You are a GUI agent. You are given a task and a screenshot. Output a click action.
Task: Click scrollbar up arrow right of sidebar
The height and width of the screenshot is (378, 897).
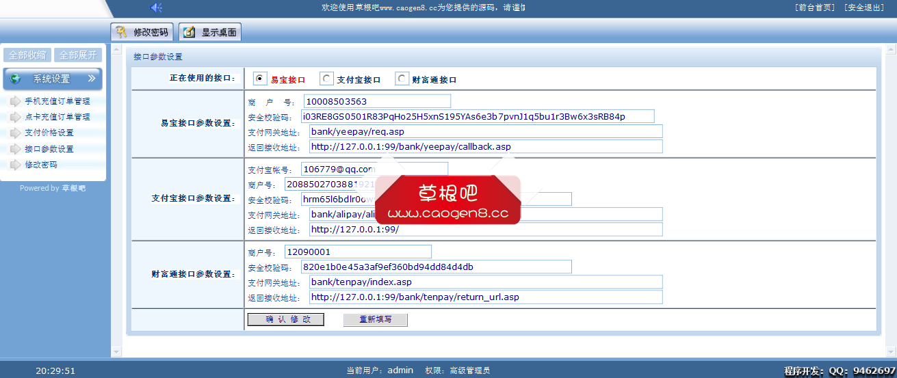click(116, 49)
